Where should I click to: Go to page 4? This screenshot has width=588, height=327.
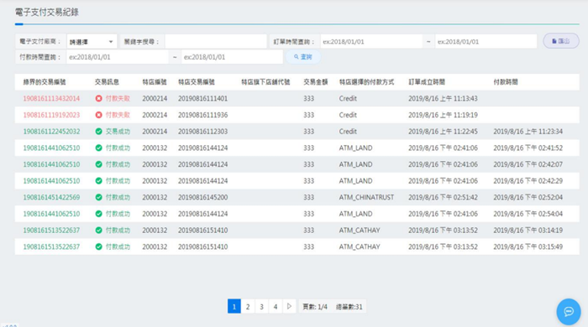pyautogui.click(x=276, y=306)
